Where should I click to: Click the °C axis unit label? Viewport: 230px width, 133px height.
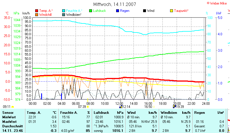click(7, 13)
